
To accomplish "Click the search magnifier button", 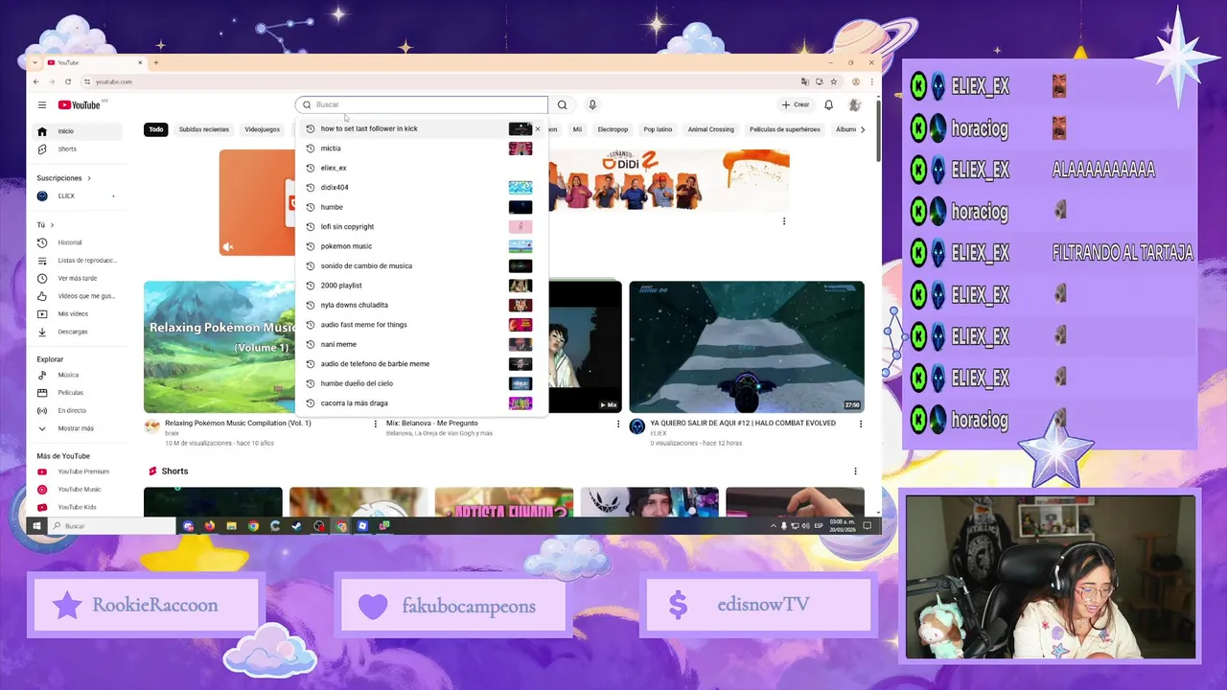I will [563, 104].
